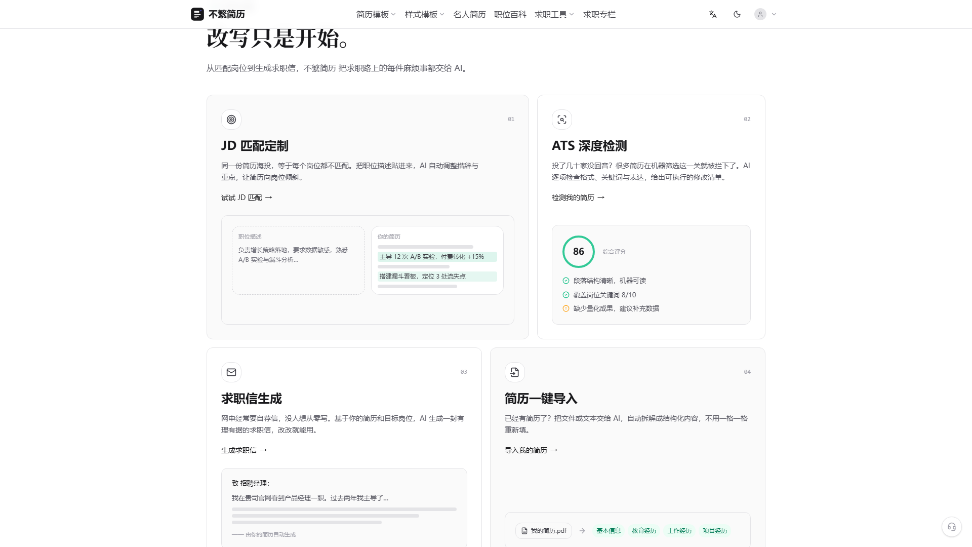Image resolution: width=972 pixels, height=547 pixels.
Task: Click the 你的简历 preview card
Action: 437,260
